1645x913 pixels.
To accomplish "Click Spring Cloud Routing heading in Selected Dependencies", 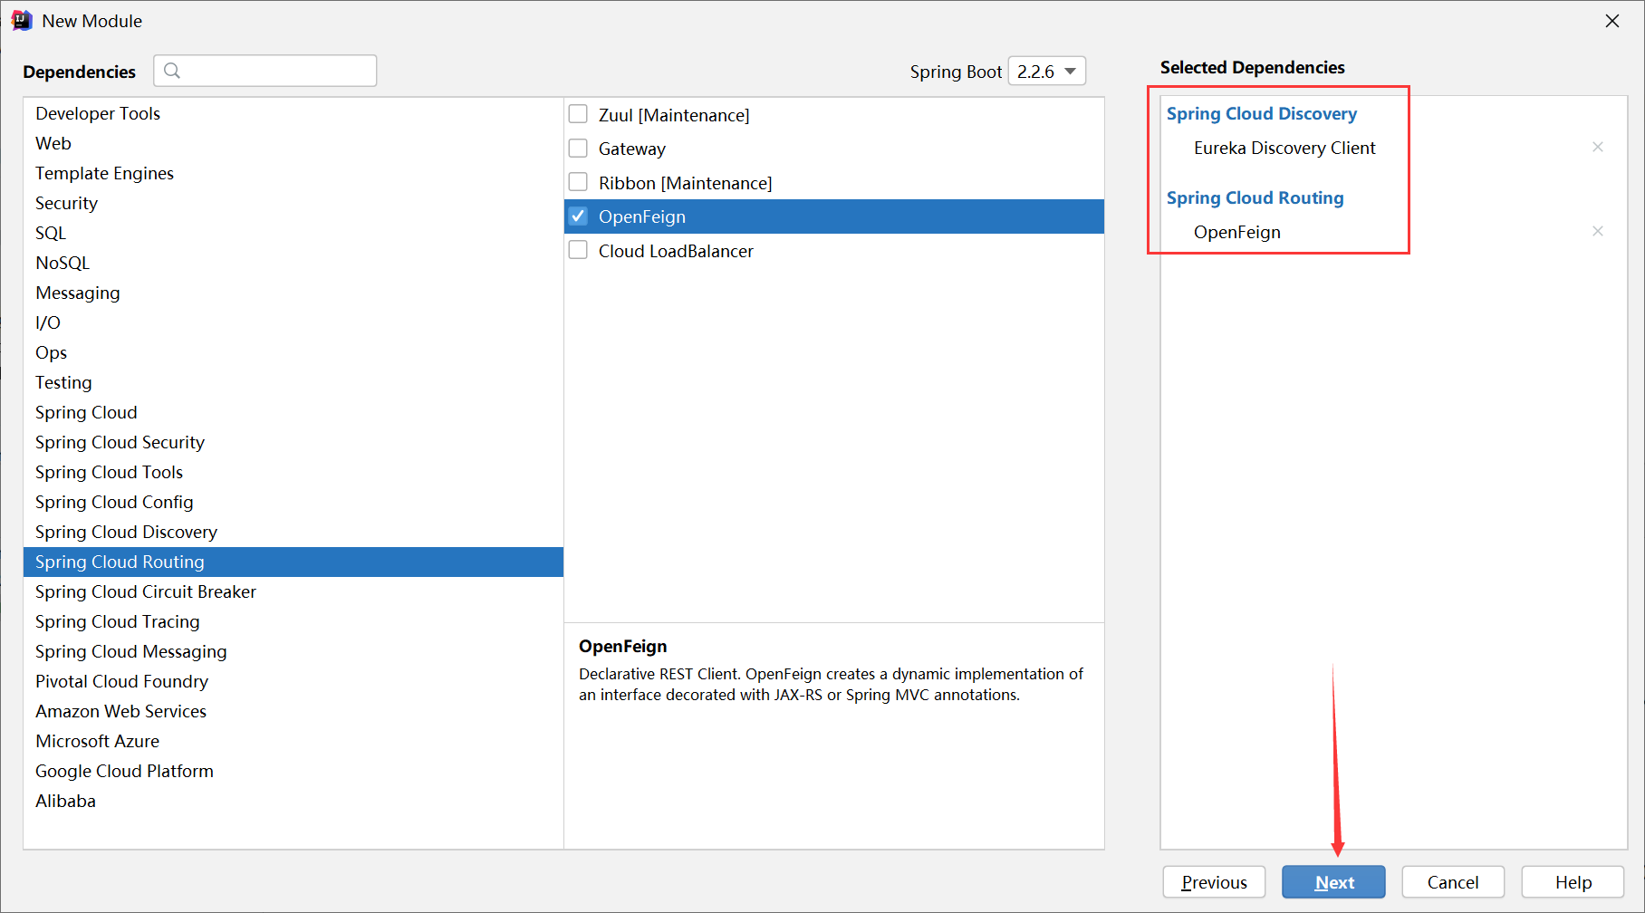I will pyautogui.click(x=1255, y=197).
